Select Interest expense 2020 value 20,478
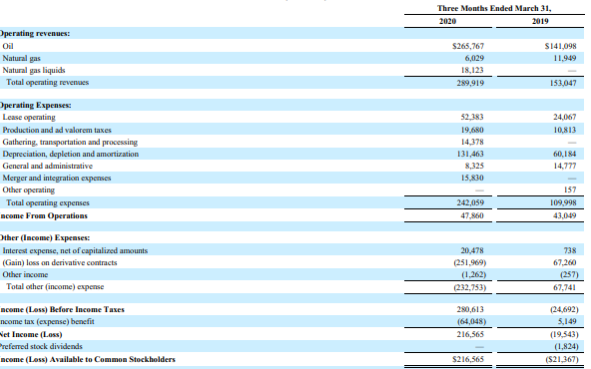This screenshot has width=591, height=369. tap(472, 250)
